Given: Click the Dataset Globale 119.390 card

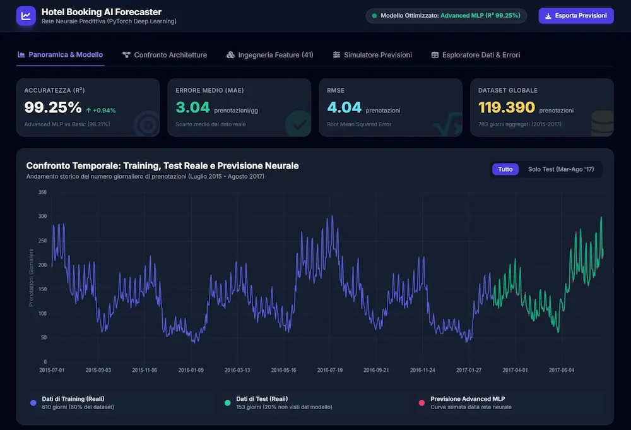Looking at the screenshot, I should point(541,107).
